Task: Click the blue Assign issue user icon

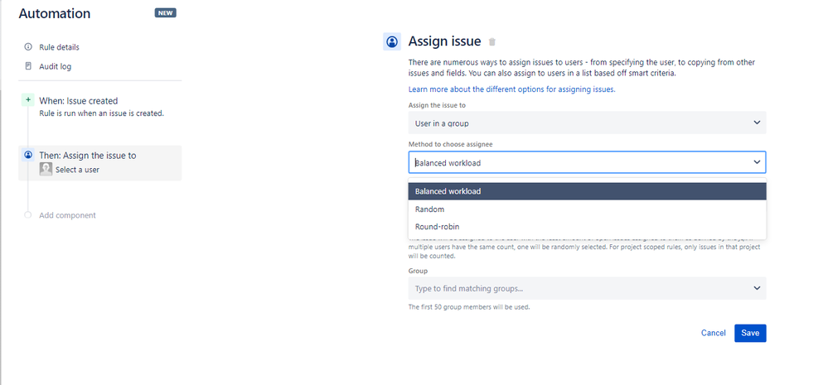Action: [x=392, y=41]
